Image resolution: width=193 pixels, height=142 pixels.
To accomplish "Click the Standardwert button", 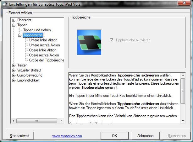I will [x=19, y=136].
